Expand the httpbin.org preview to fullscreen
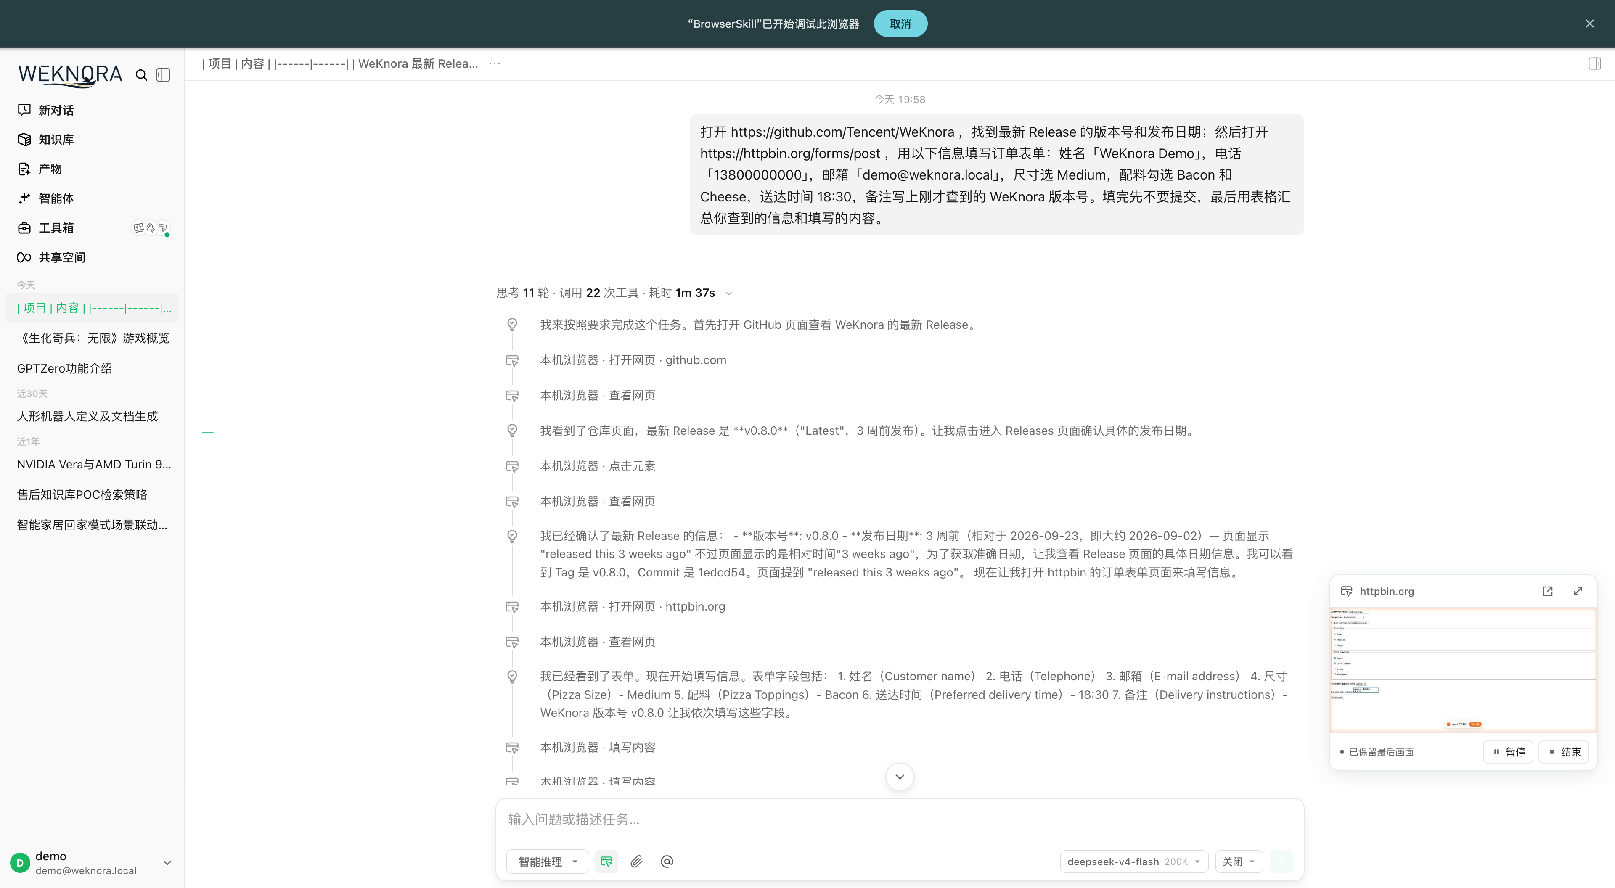The height and width of the screenshot is (888, 1615). 1578,591
